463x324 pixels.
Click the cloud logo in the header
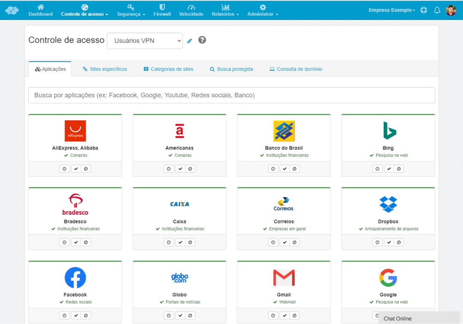[x=12, y=10]
